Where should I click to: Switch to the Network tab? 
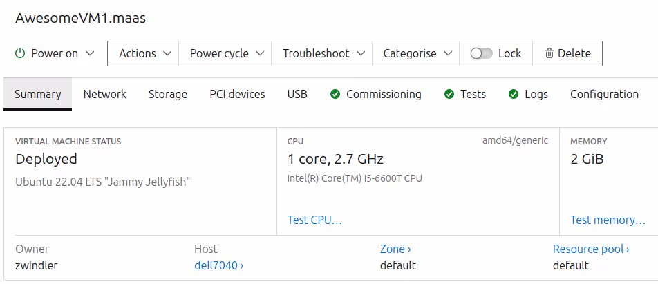(x=105, y=94)
